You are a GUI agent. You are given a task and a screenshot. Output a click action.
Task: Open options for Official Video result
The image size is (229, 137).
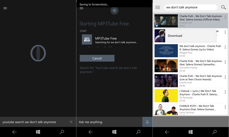point(225,17)
